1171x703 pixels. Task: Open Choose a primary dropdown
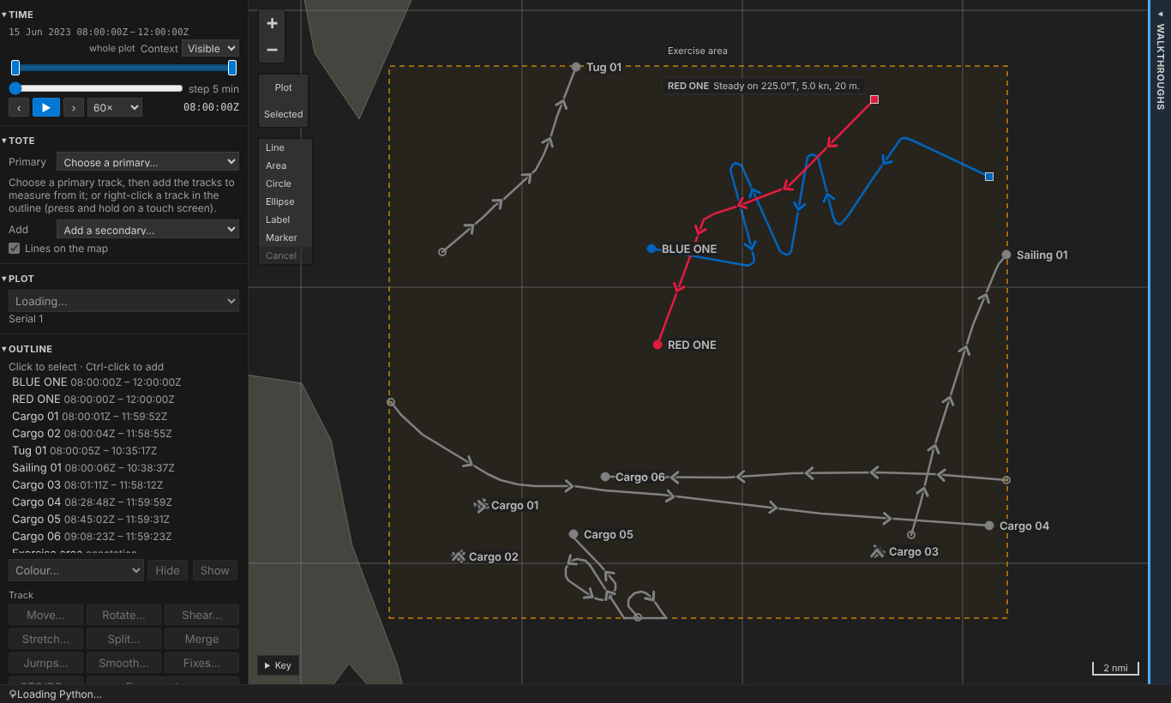pos(147,162)
